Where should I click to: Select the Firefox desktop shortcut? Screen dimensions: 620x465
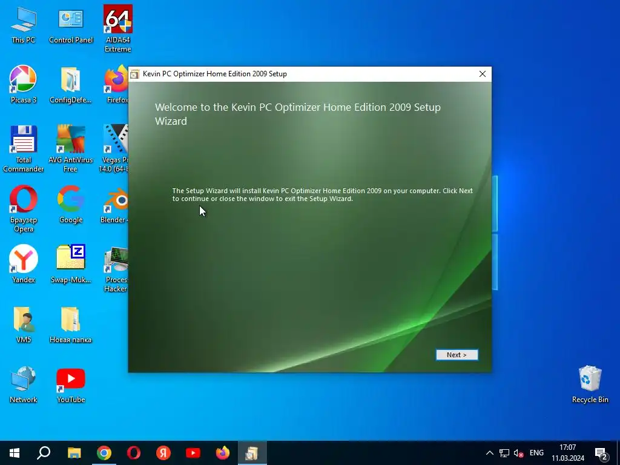[x=117, y=84]
